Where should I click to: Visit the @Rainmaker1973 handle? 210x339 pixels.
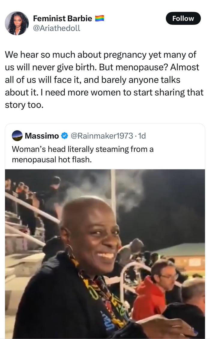click(101, 136)
